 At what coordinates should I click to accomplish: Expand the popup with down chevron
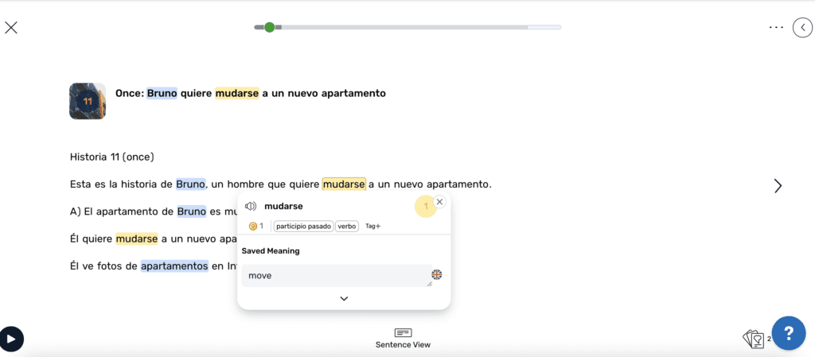(344, 298)
